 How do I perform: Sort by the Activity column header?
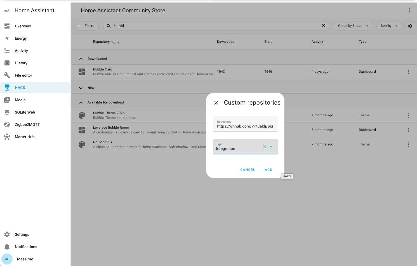pos(317,42)
